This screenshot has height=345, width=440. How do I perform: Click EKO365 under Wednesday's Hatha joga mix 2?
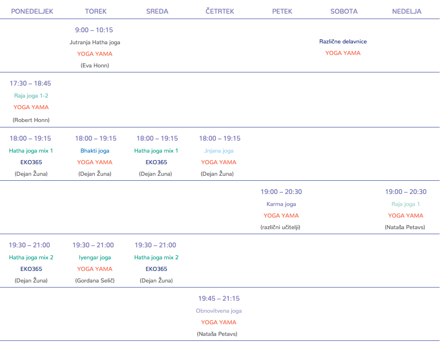[156, 269]
